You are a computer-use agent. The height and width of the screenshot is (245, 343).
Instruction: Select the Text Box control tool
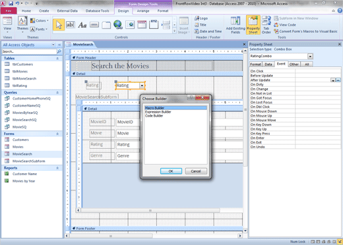(x=71, y=25)
